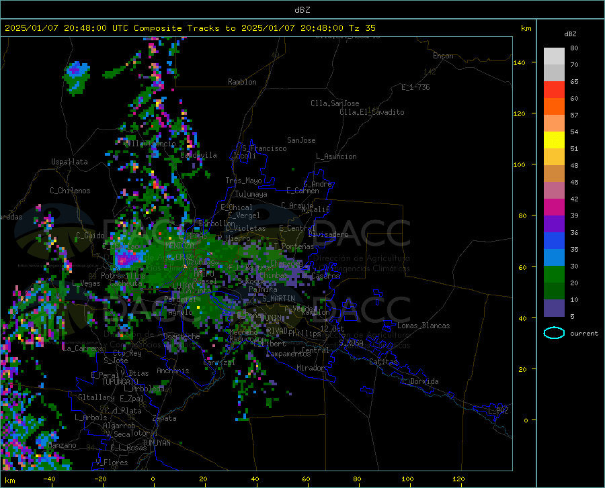This screenshot has height=488, width=605.
Task: Click the 'S_MARTIN' map label
Action: pos(278,299)
